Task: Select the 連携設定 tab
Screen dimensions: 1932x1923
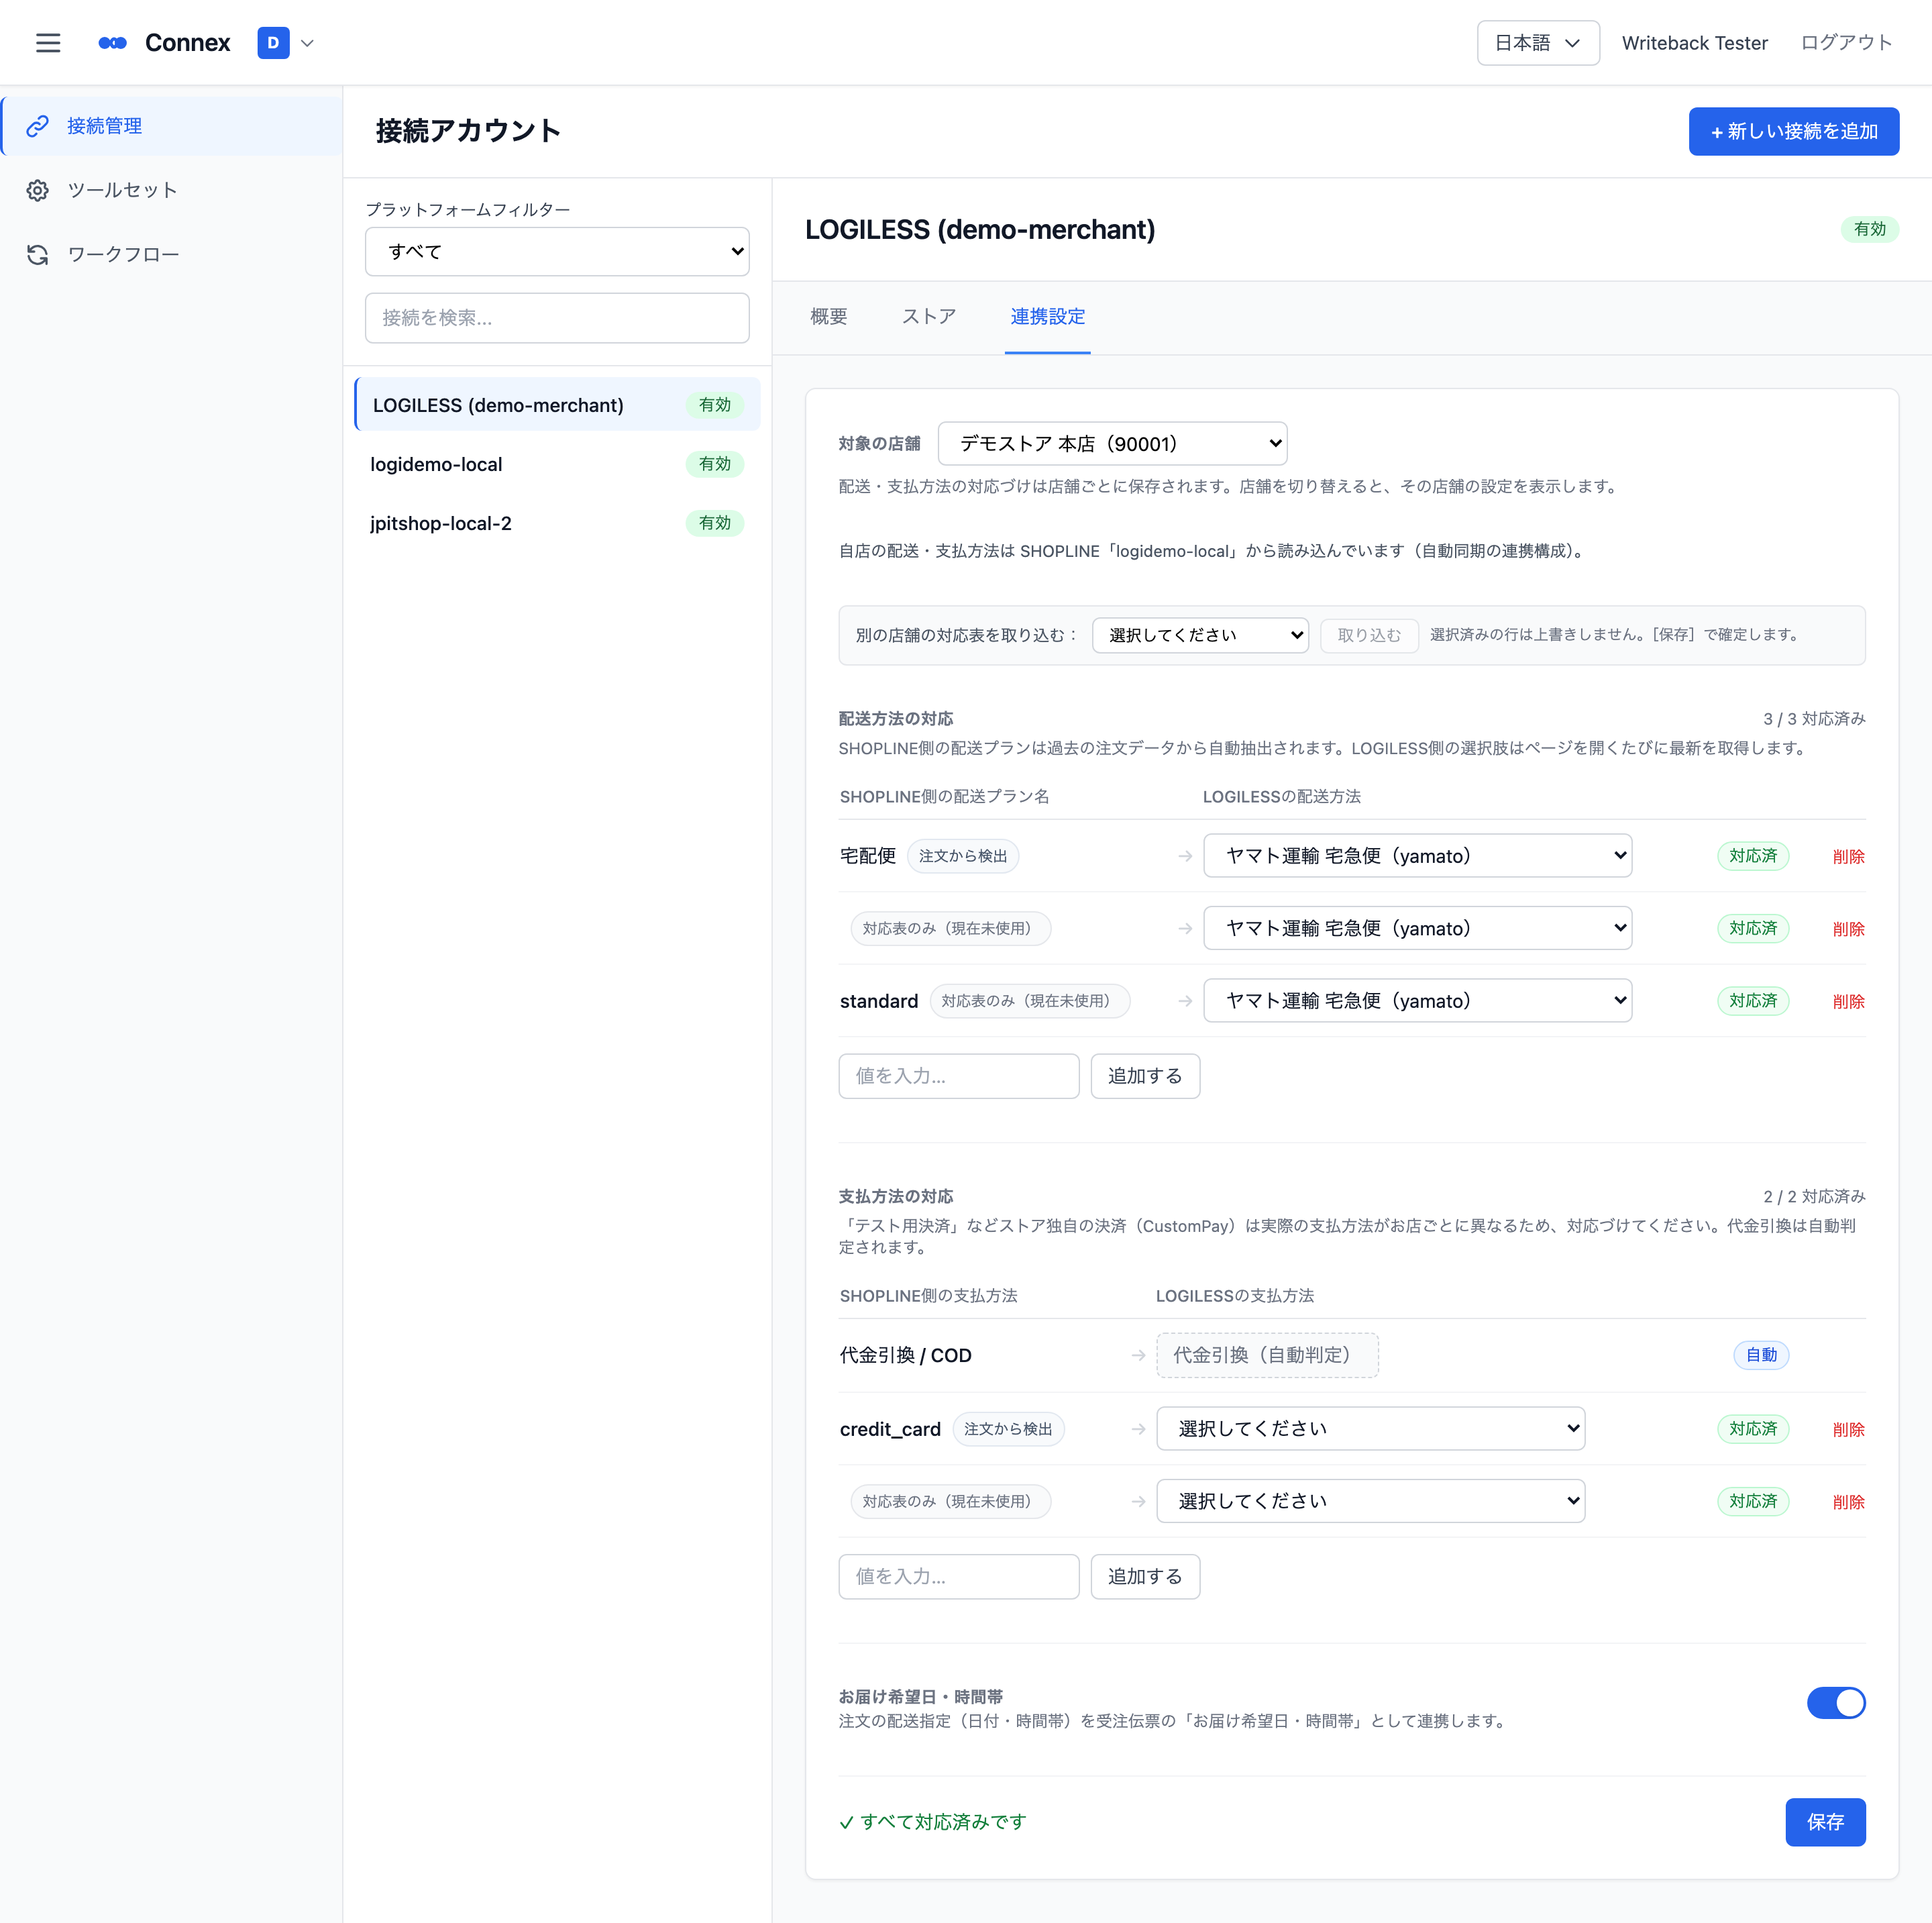Action: click(1047, 317)
